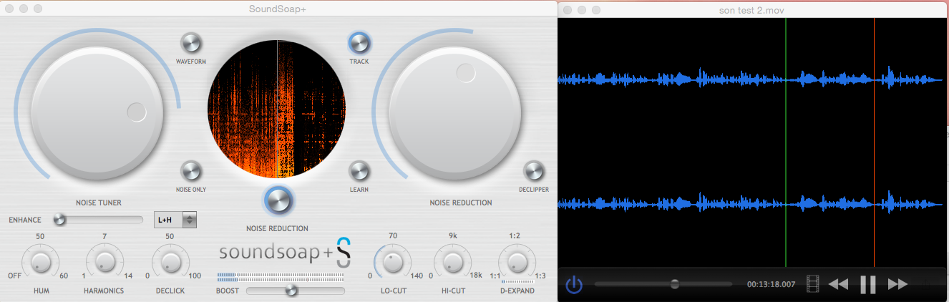Image resolution: width=949 pixels, height=302 pixels.
Task: Toggle the main Noise Reduction button
Action: coord(278,200)
